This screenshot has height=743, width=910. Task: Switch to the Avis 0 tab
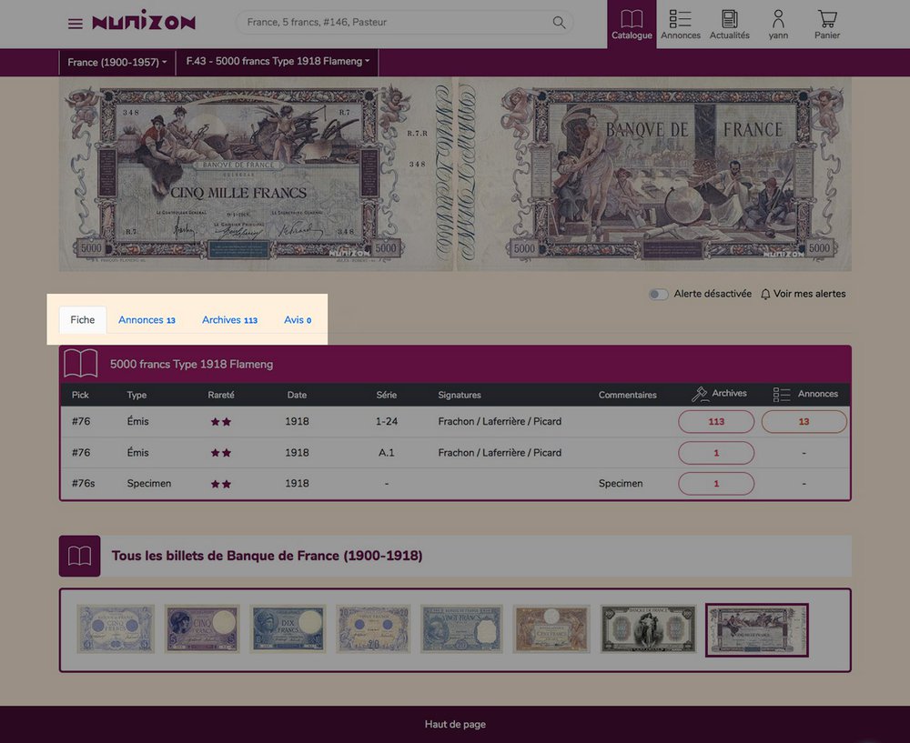coord(298,319)
